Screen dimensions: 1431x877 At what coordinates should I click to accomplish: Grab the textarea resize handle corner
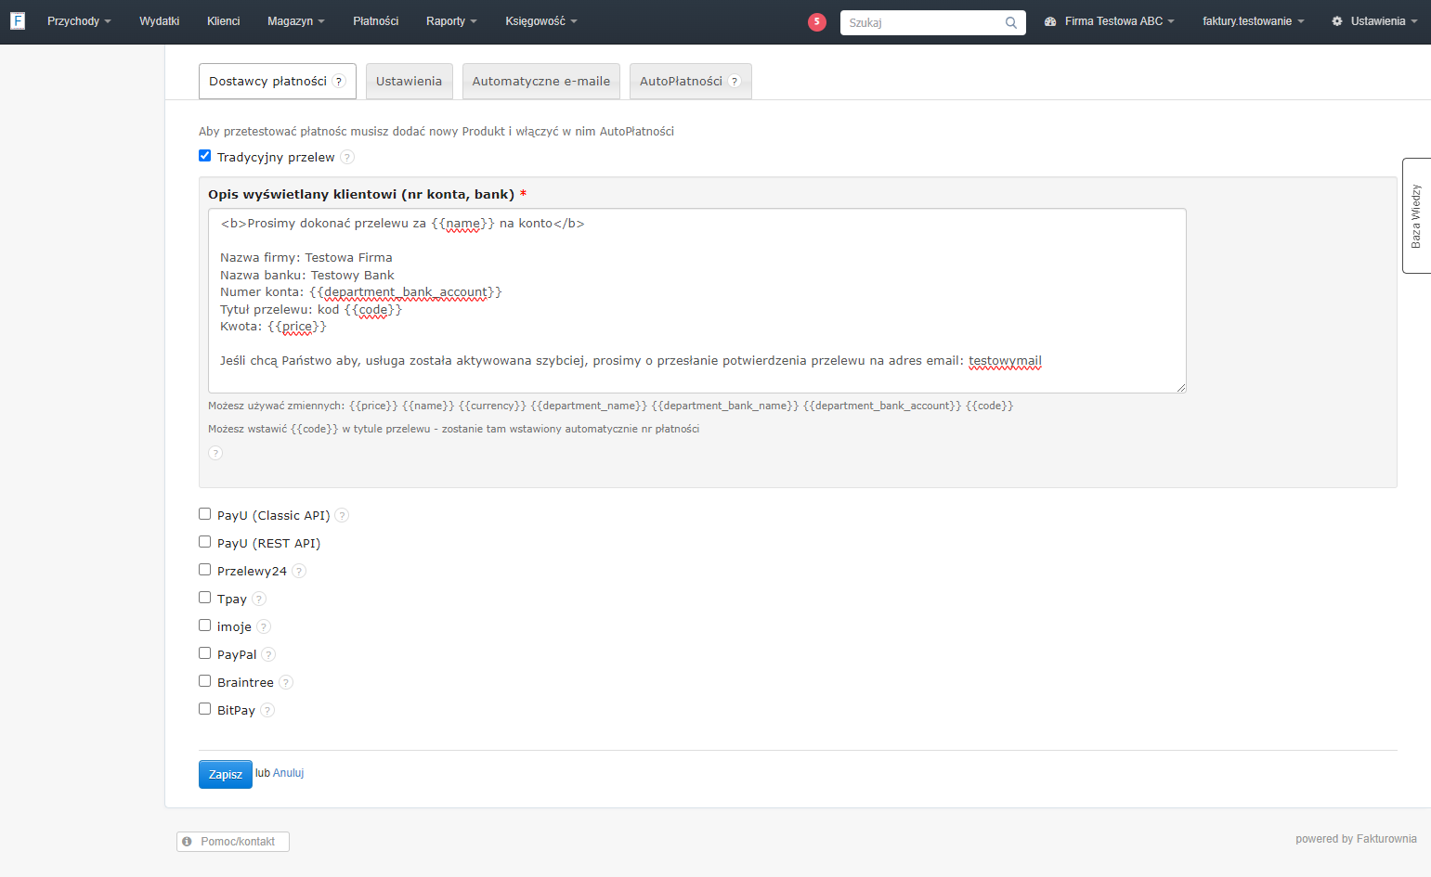pos(1181,388)
